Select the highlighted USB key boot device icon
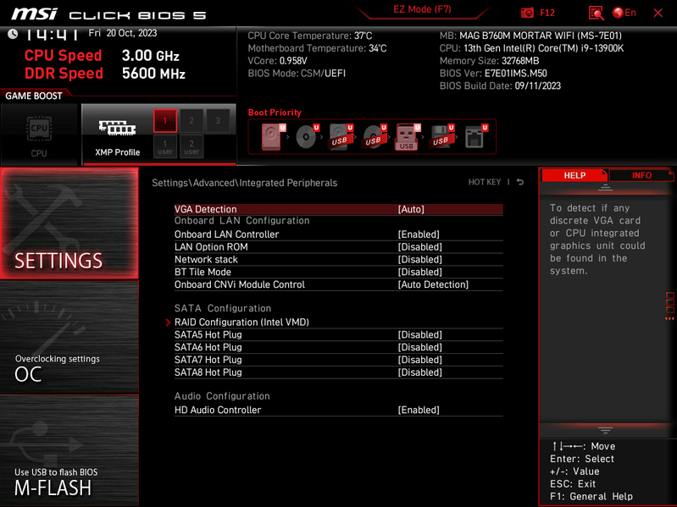The width and height of the screenshot is (677, 507). pyautogui.click(x=407, y=137)
